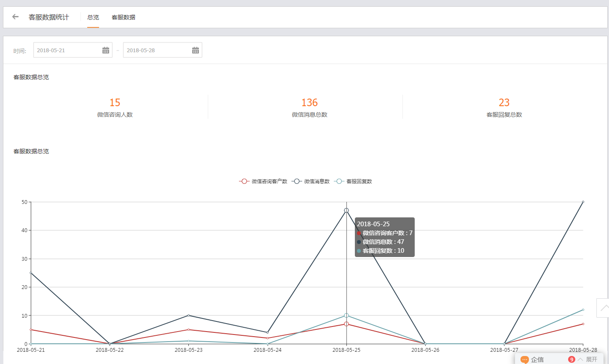609x364 pixels.
Task: Click the back-to-top arrow button
Action: pos(603,308)
